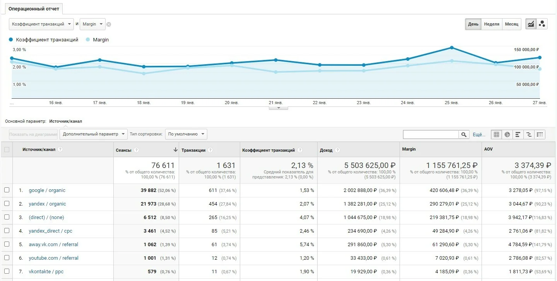The image size is (557, 281).
Task: Switch chart to line graph view
Action: pos(531,24)
